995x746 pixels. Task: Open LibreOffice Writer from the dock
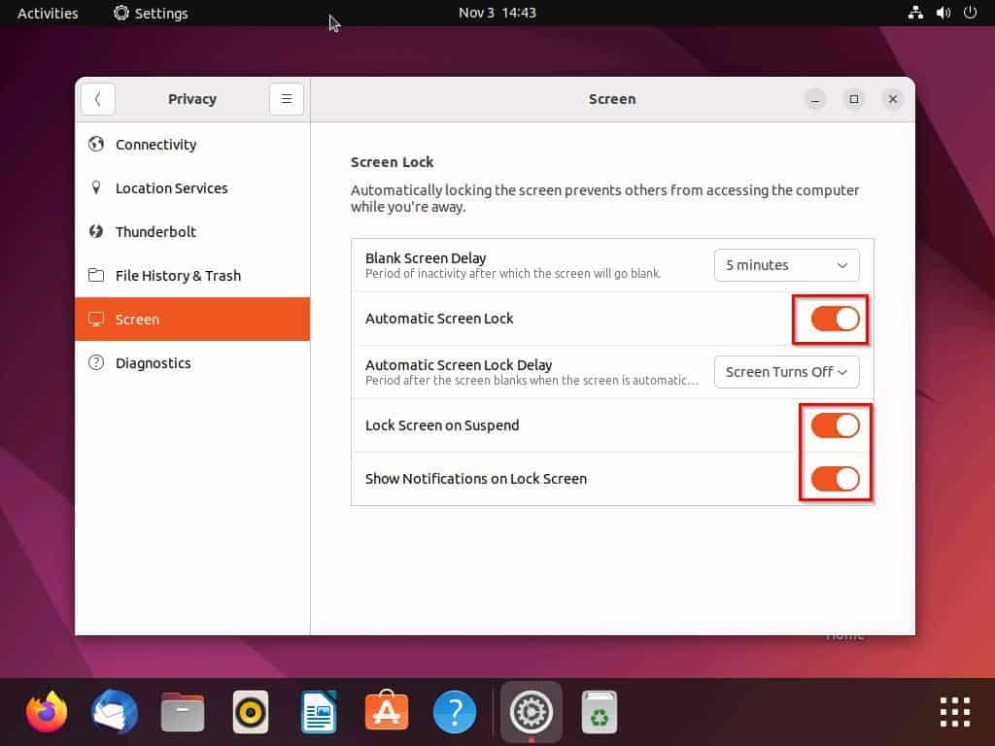(319, 712)
